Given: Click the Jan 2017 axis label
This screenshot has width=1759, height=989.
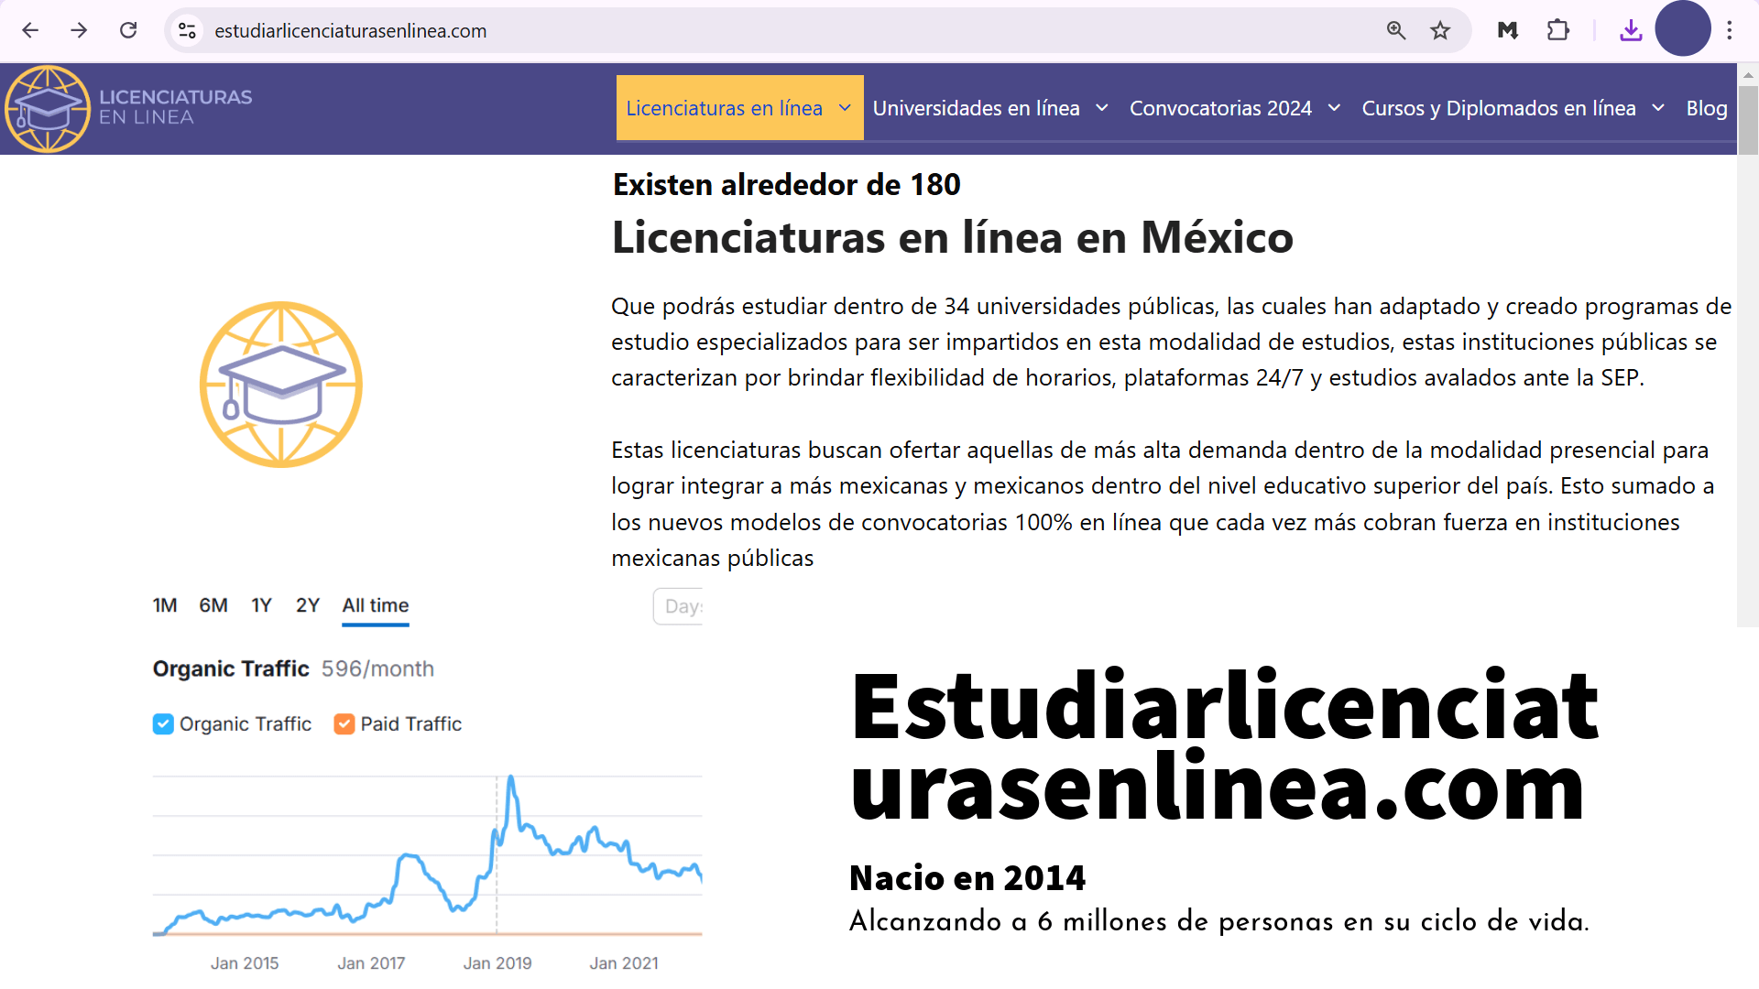Looking at the screenshot, I should [x=371, y=963].
